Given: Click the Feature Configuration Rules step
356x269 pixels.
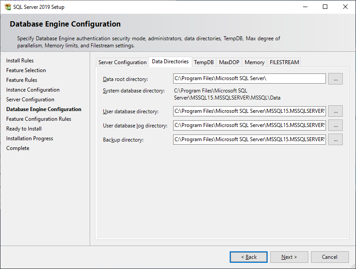Looking at the screenshot, I should 38,119.
